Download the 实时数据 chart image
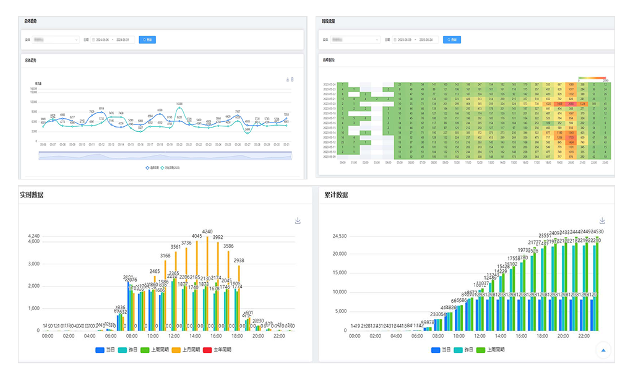This screenshot has width=633, height=380. [298, 221]
